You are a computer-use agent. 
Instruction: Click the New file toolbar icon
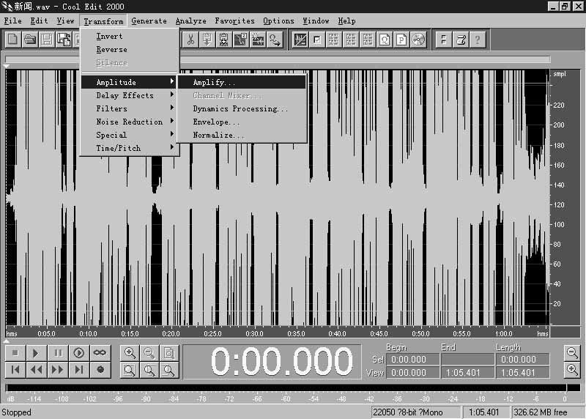(x=13, y=40)
